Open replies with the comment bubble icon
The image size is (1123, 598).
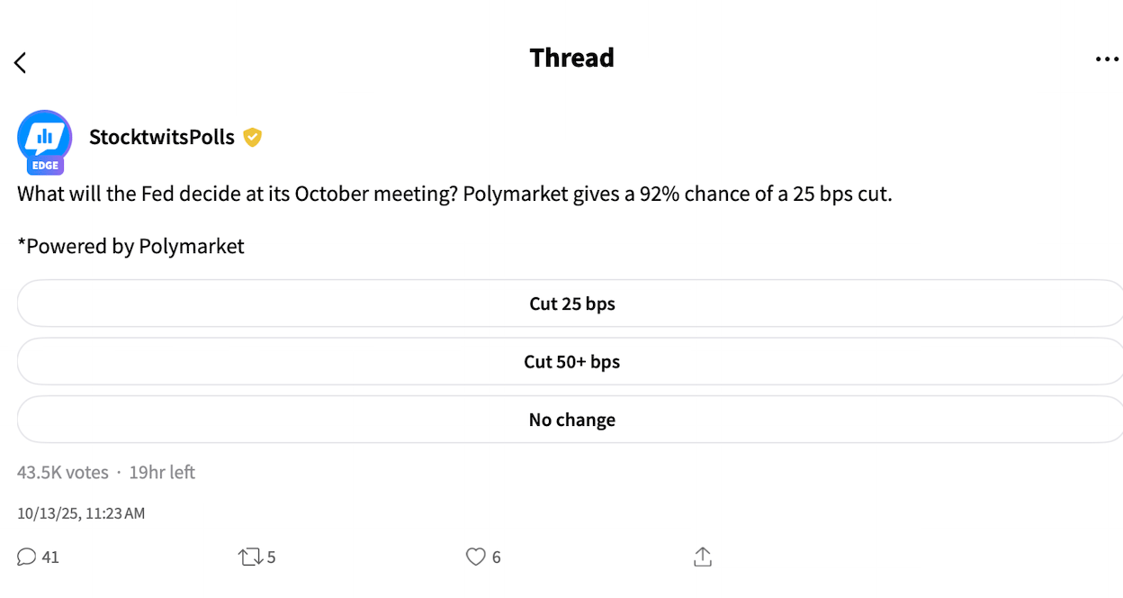(27, 557)
